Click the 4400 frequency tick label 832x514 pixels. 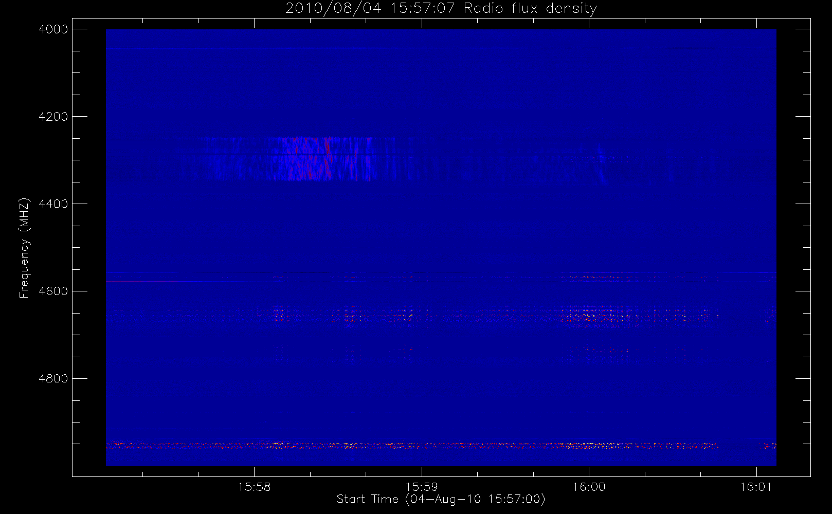53,204
